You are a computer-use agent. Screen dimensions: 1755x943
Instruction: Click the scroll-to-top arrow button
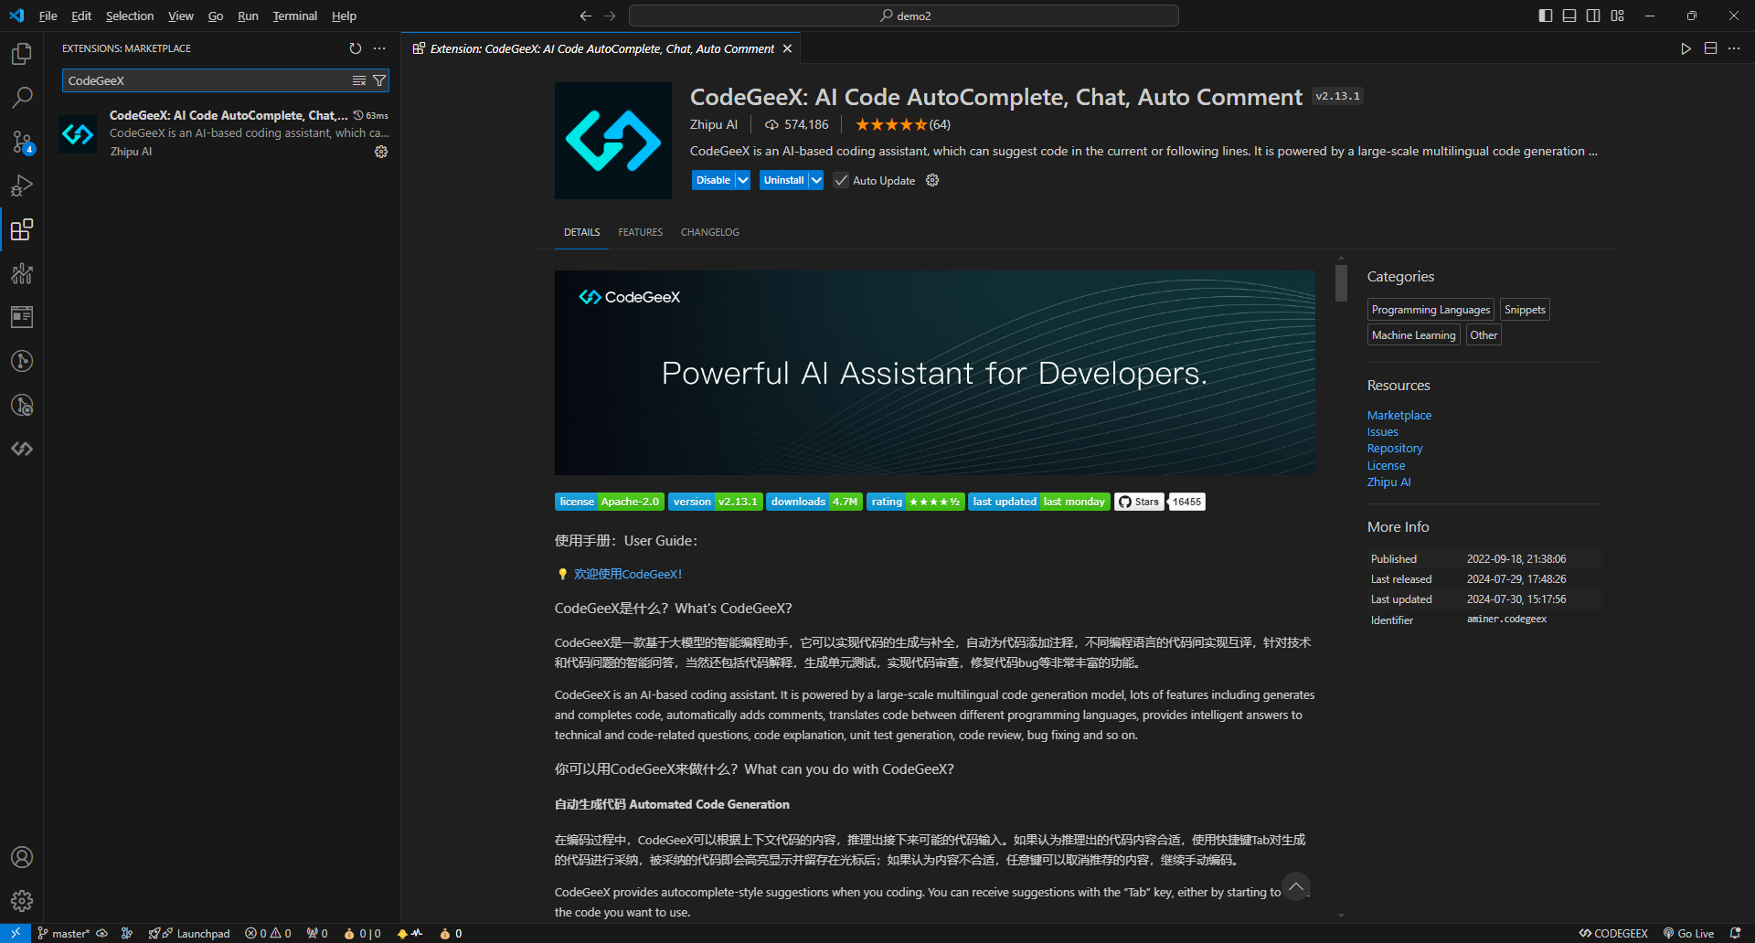pos(1295,886)
